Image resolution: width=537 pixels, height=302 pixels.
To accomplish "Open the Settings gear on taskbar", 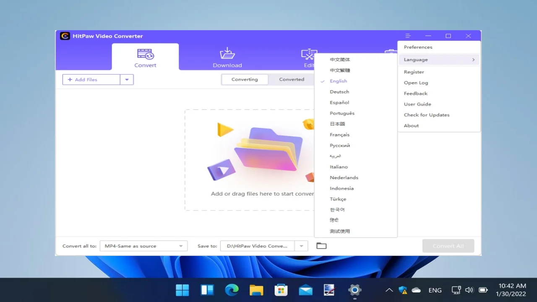I will tap(355, 290).
